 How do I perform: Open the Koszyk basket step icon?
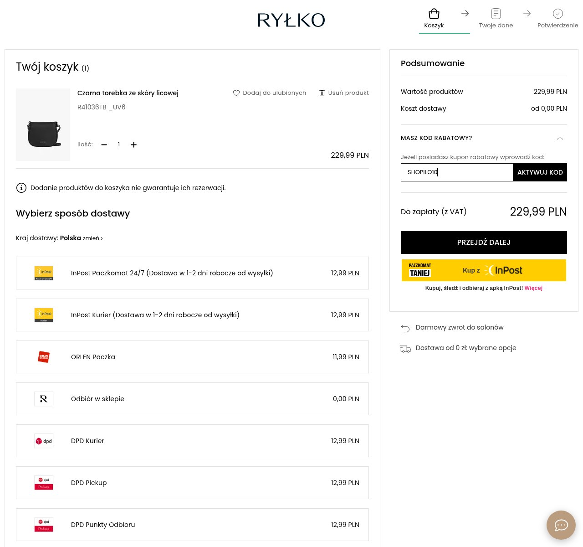pos(434,14)
